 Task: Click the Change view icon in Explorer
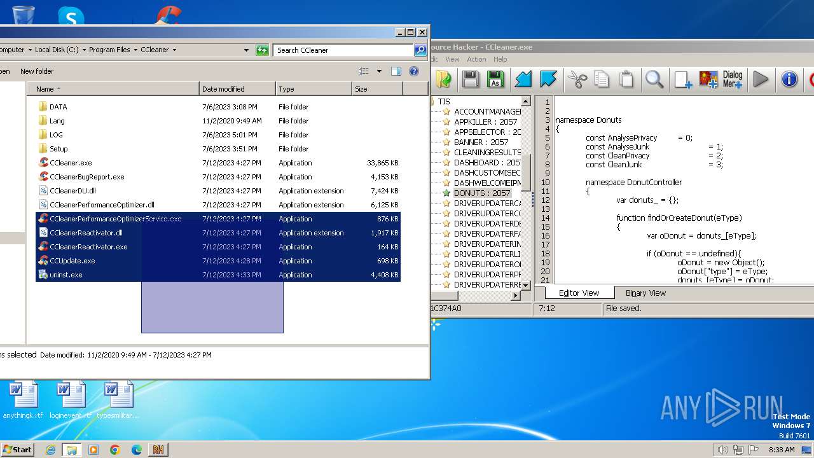coord(364,71)
